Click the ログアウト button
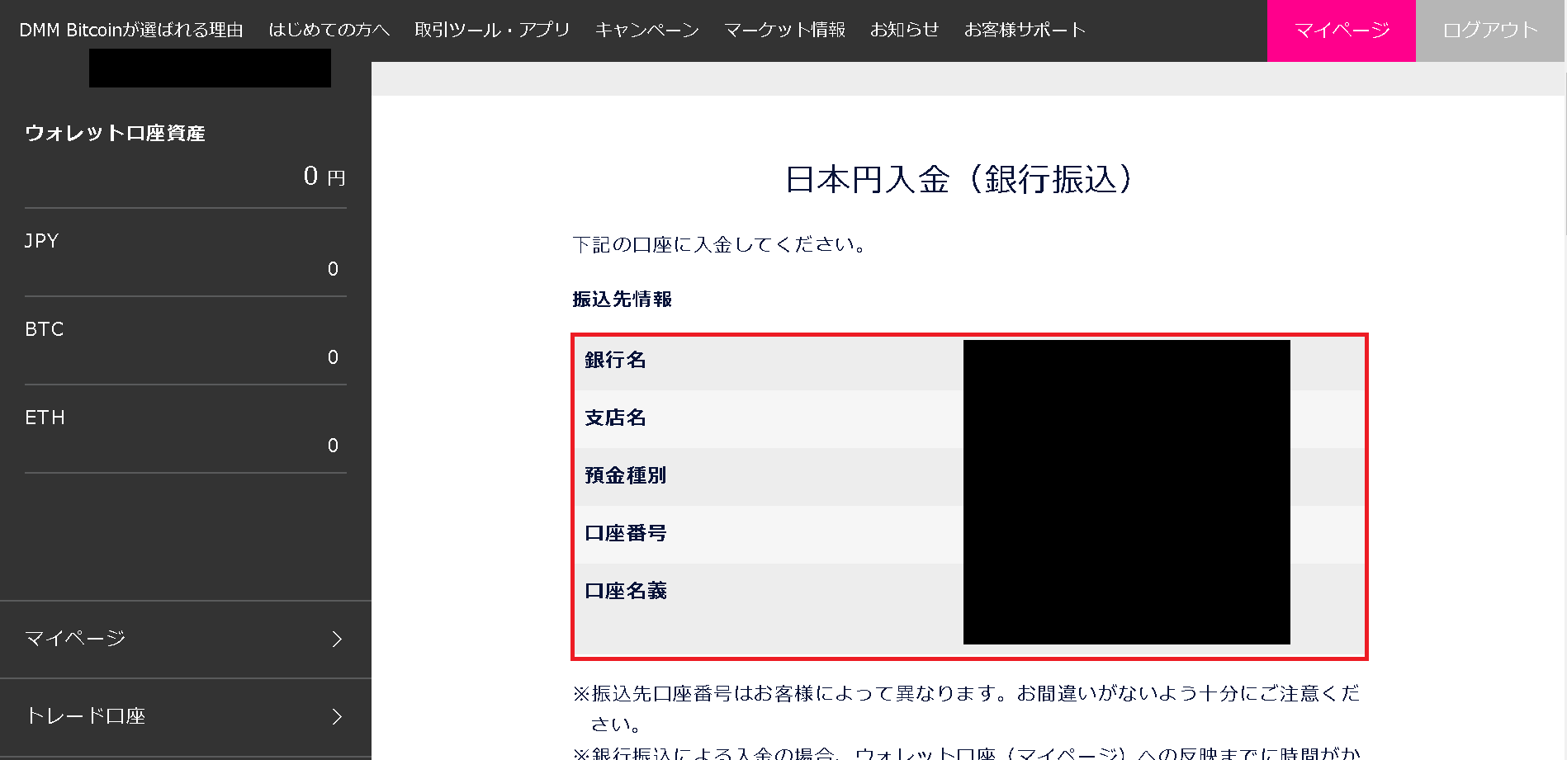 coord(1490,31)
